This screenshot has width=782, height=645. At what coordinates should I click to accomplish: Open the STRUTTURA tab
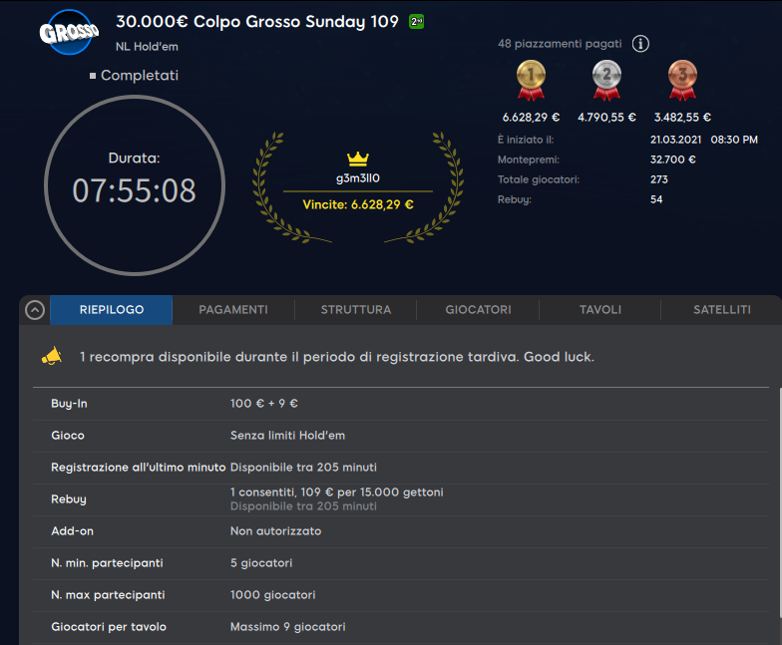point(355,309)
